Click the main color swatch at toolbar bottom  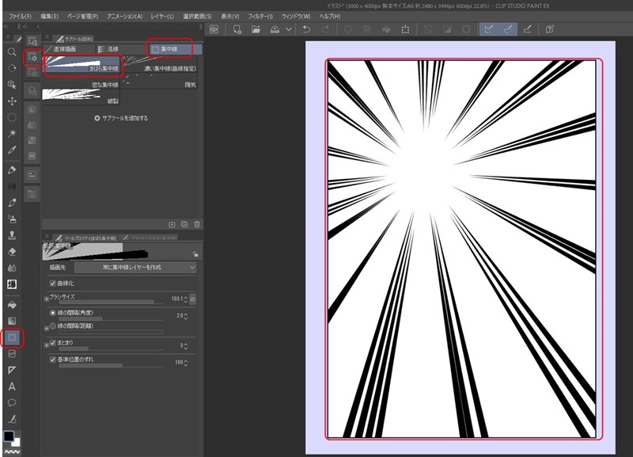(9, 436)
